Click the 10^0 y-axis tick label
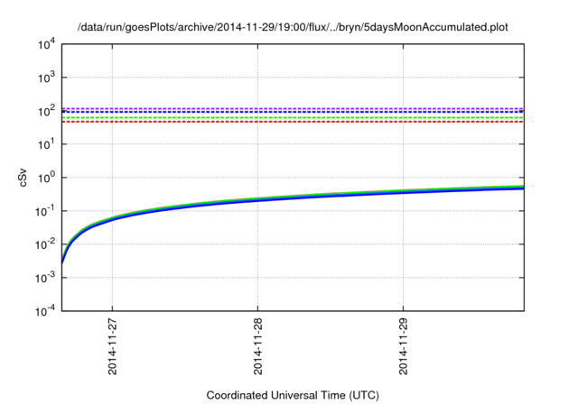Screen dimensions: 578x404 click(x=46, y=178)
